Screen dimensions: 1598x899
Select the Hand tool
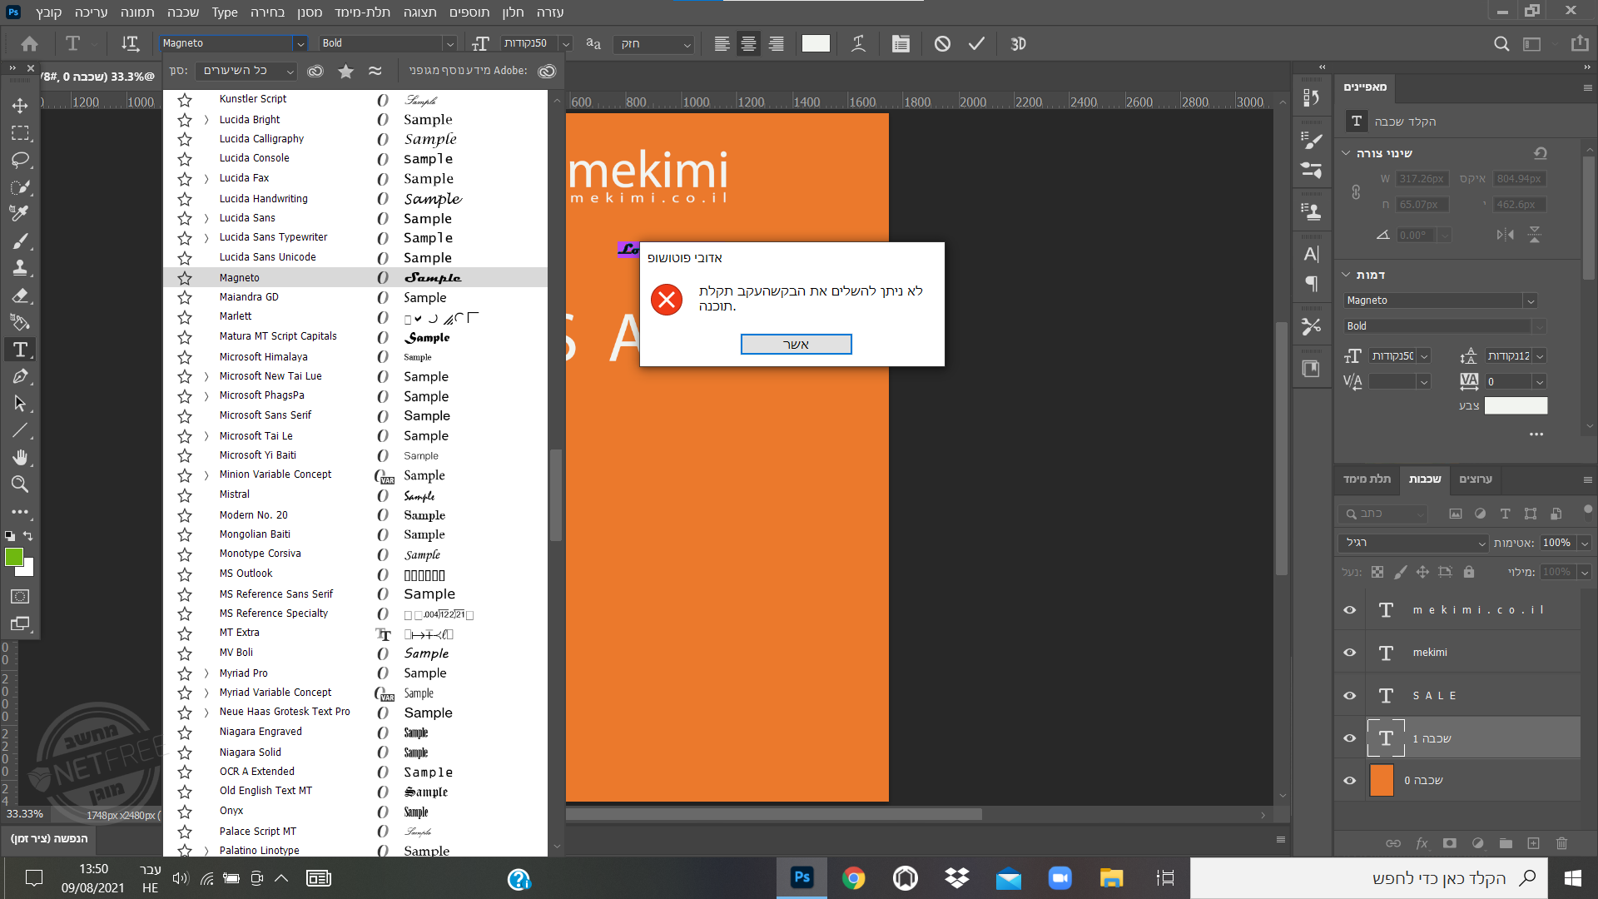pos(20,457)
